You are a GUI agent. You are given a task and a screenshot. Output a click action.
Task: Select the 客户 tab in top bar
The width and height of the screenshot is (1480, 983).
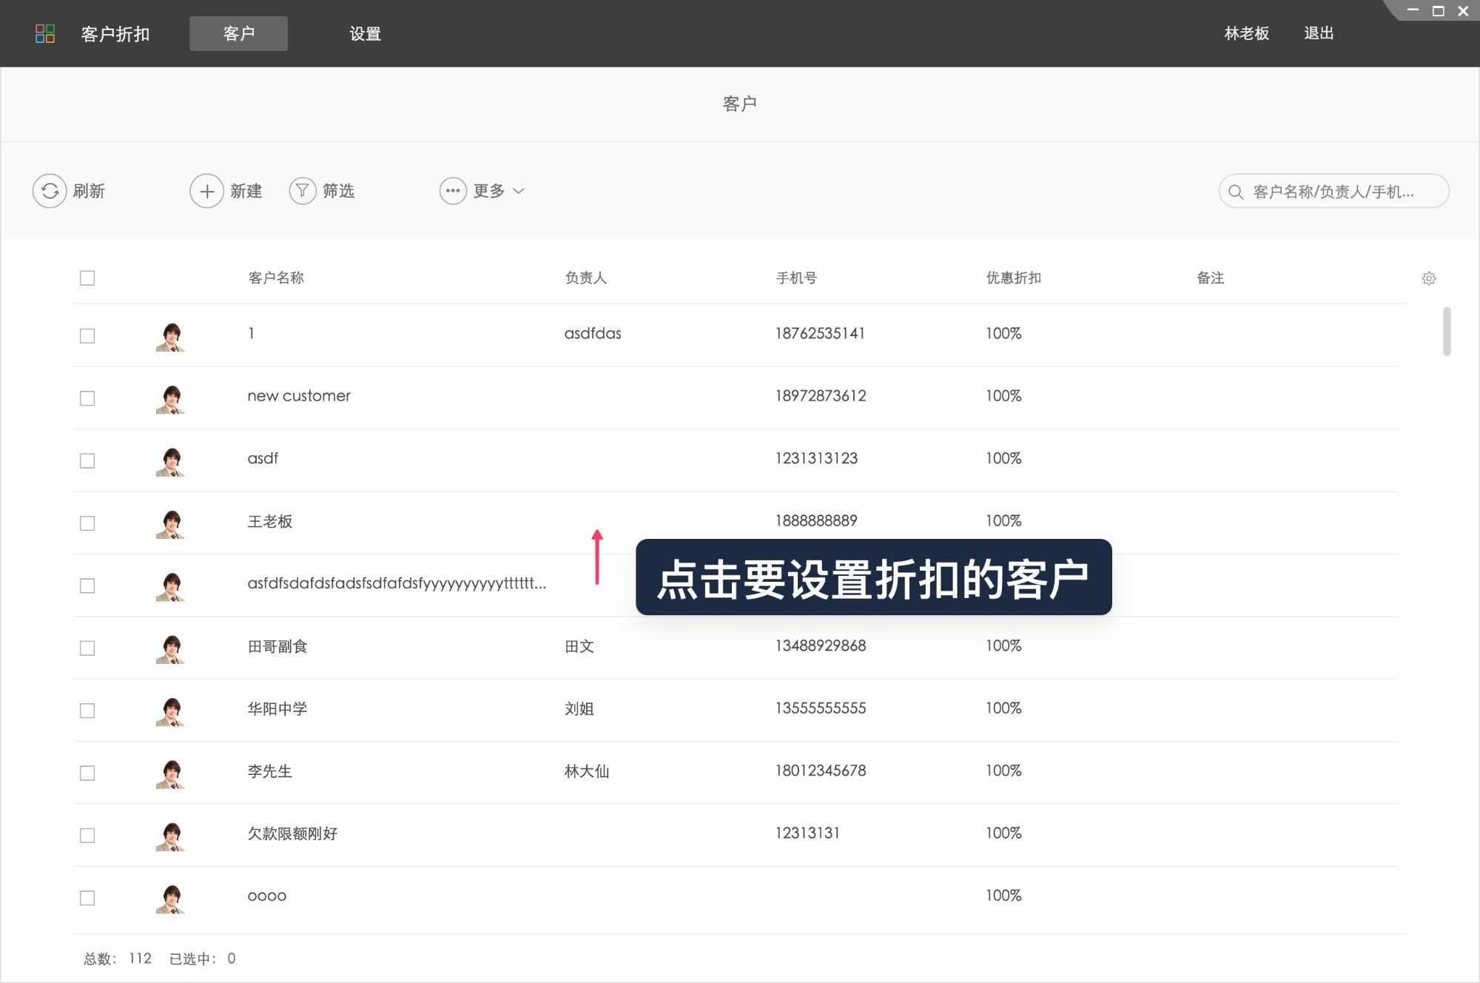(238, 34)
